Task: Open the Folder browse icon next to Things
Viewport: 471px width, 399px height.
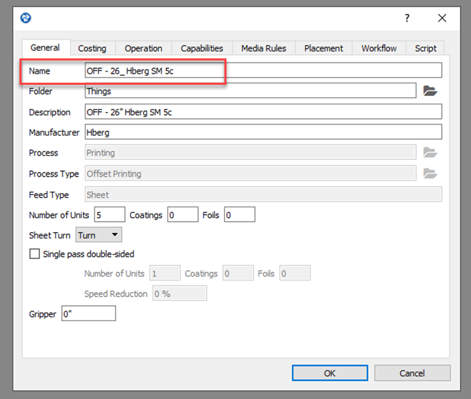Action: coord(430,91)
